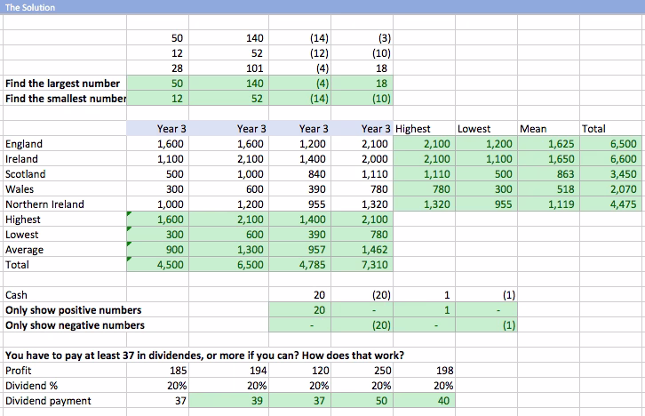Click the positive numbers row cell 20
Screen dimensions: 645x416
tap(300, 310)
